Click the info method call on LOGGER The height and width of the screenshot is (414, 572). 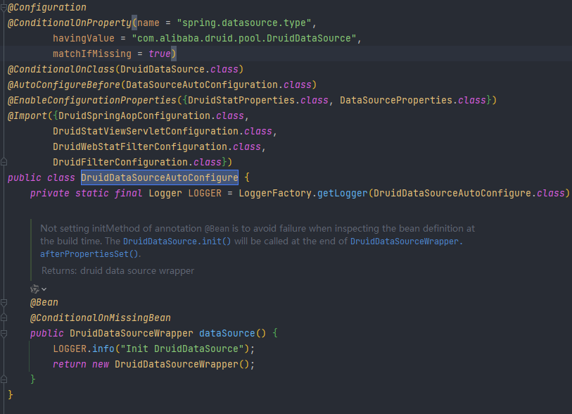point(103,349)
